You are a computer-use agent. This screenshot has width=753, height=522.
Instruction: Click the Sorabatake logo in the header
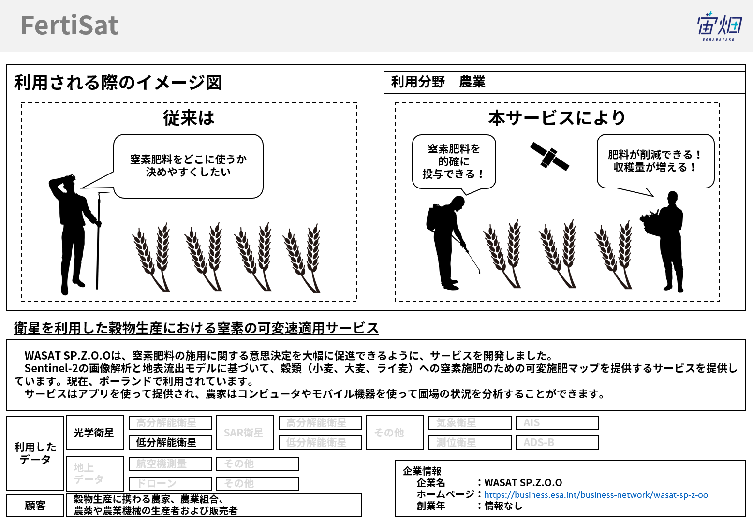[719, 27]
